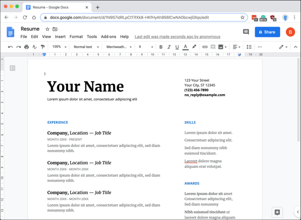Open the Edit menu

click(35, 37)
